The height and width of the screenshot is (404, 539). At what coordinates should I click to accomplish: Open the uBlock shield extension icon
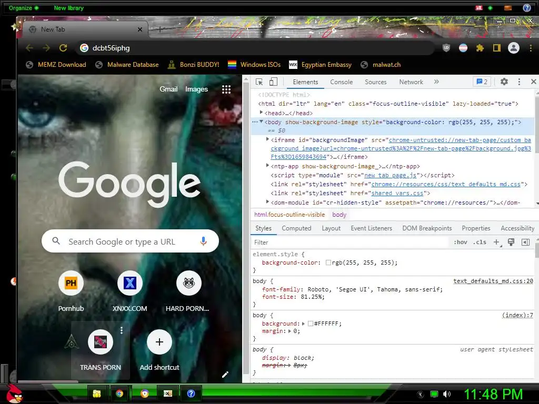tap(446, 48)
